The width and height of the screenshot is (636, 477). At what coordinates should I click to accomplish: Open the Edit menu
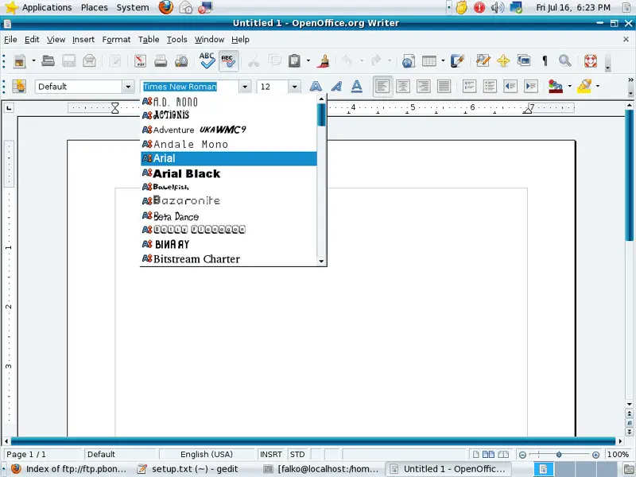point(32,39)
